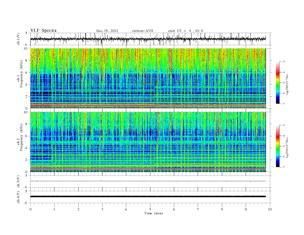
Task: Click the "VLF Spectra" title text
Action: tap(43, 30)
